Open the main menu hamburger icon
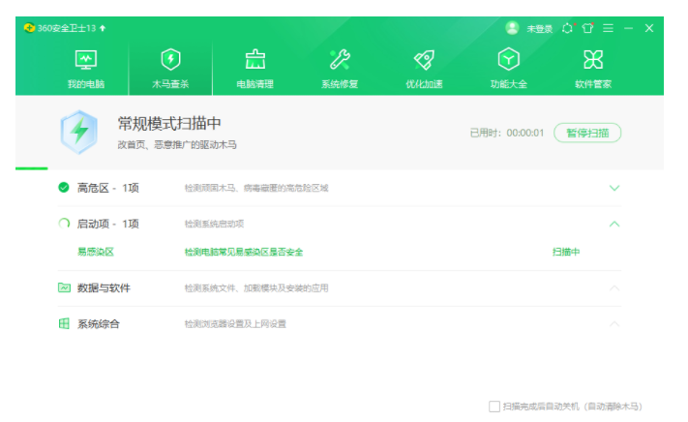The image size is (688, 422). point(608,28)
